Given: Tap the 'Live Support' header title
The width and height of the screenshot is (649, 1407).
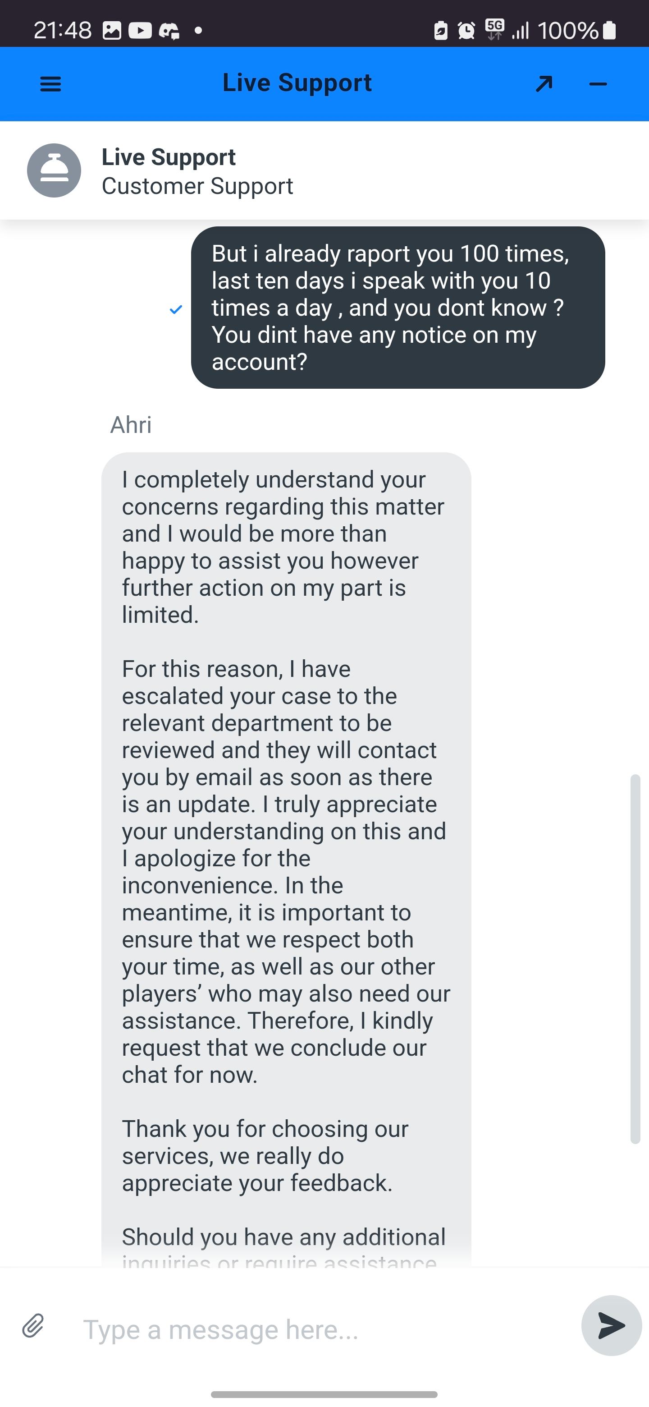Looking at the screenshot, I should click(x=297, y=83).
